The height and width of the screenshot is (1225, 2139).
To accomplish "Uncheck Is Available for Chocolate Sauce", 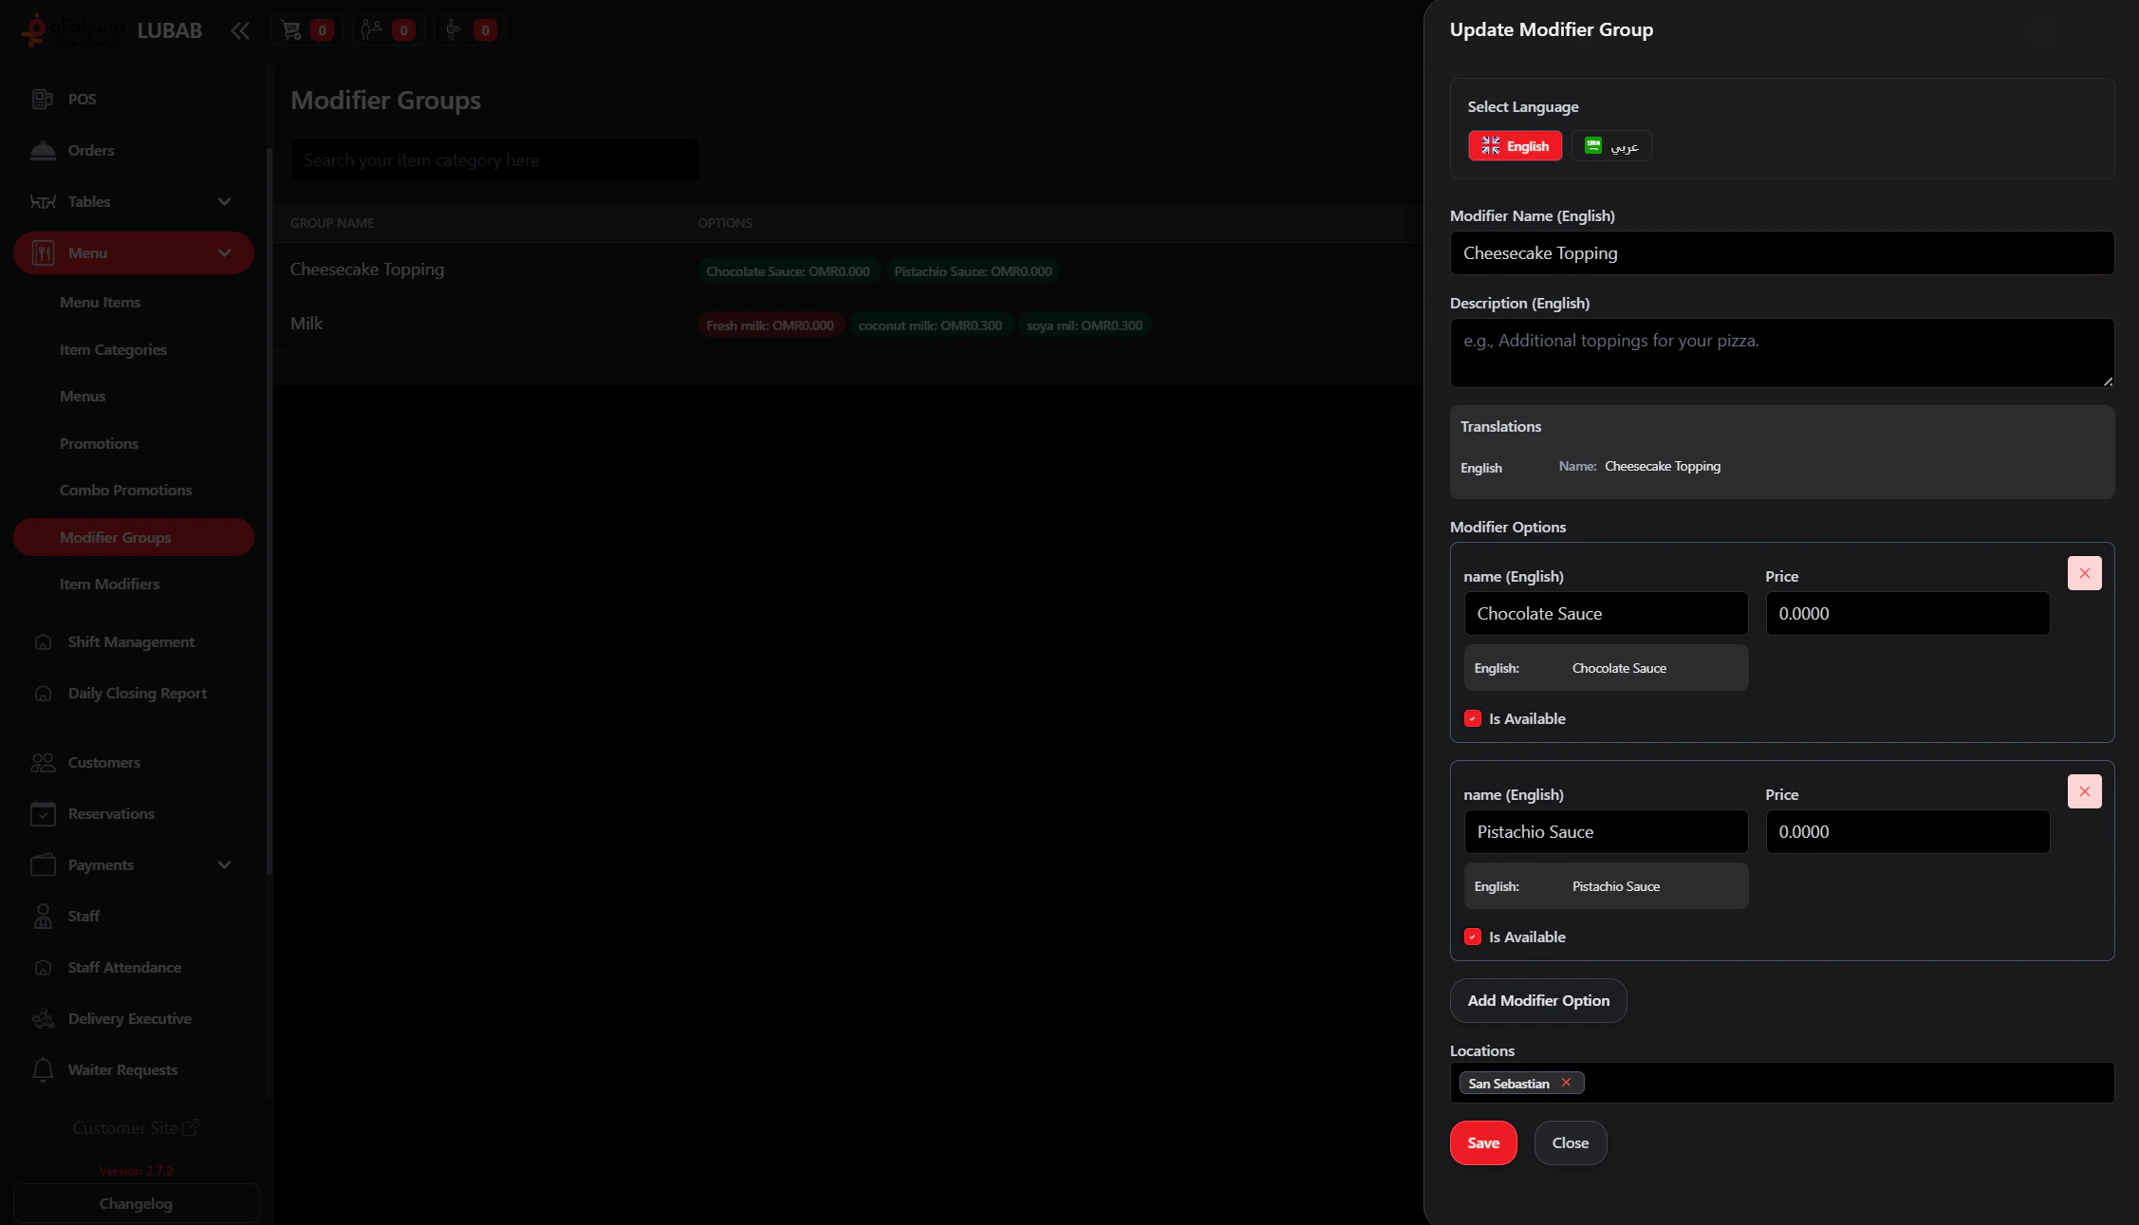I will tap(1472, 718).
